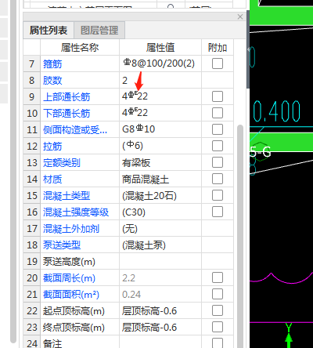Tick the 附加 checkbox for 混凝土类型
Image resolution: width=313 pixels, height=348 pixels.
pos(218,195)
